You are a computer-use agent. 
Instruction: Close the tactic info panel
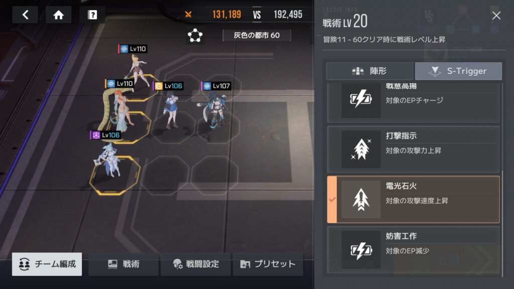(496, 16)
